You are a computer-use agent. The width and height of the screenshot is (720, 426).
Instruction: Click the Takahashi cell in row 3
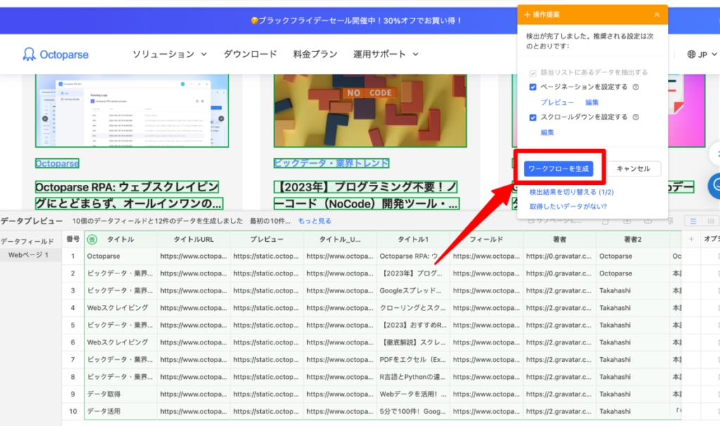(633, 290)
